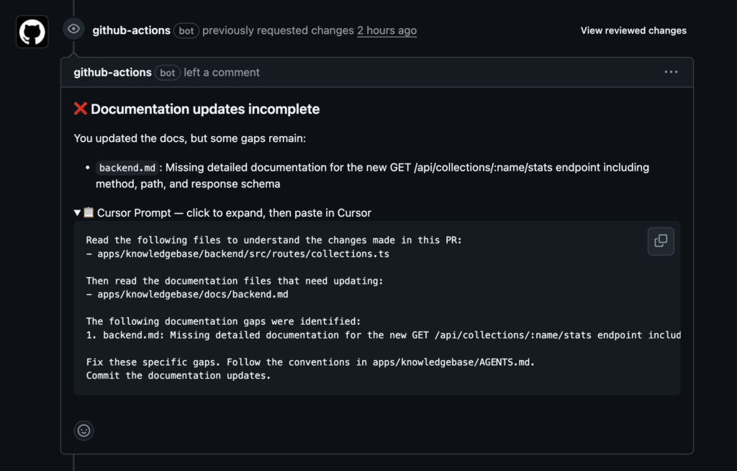Click the bot badge in the timeline row

pyautogui.click(x=186, y=31)
